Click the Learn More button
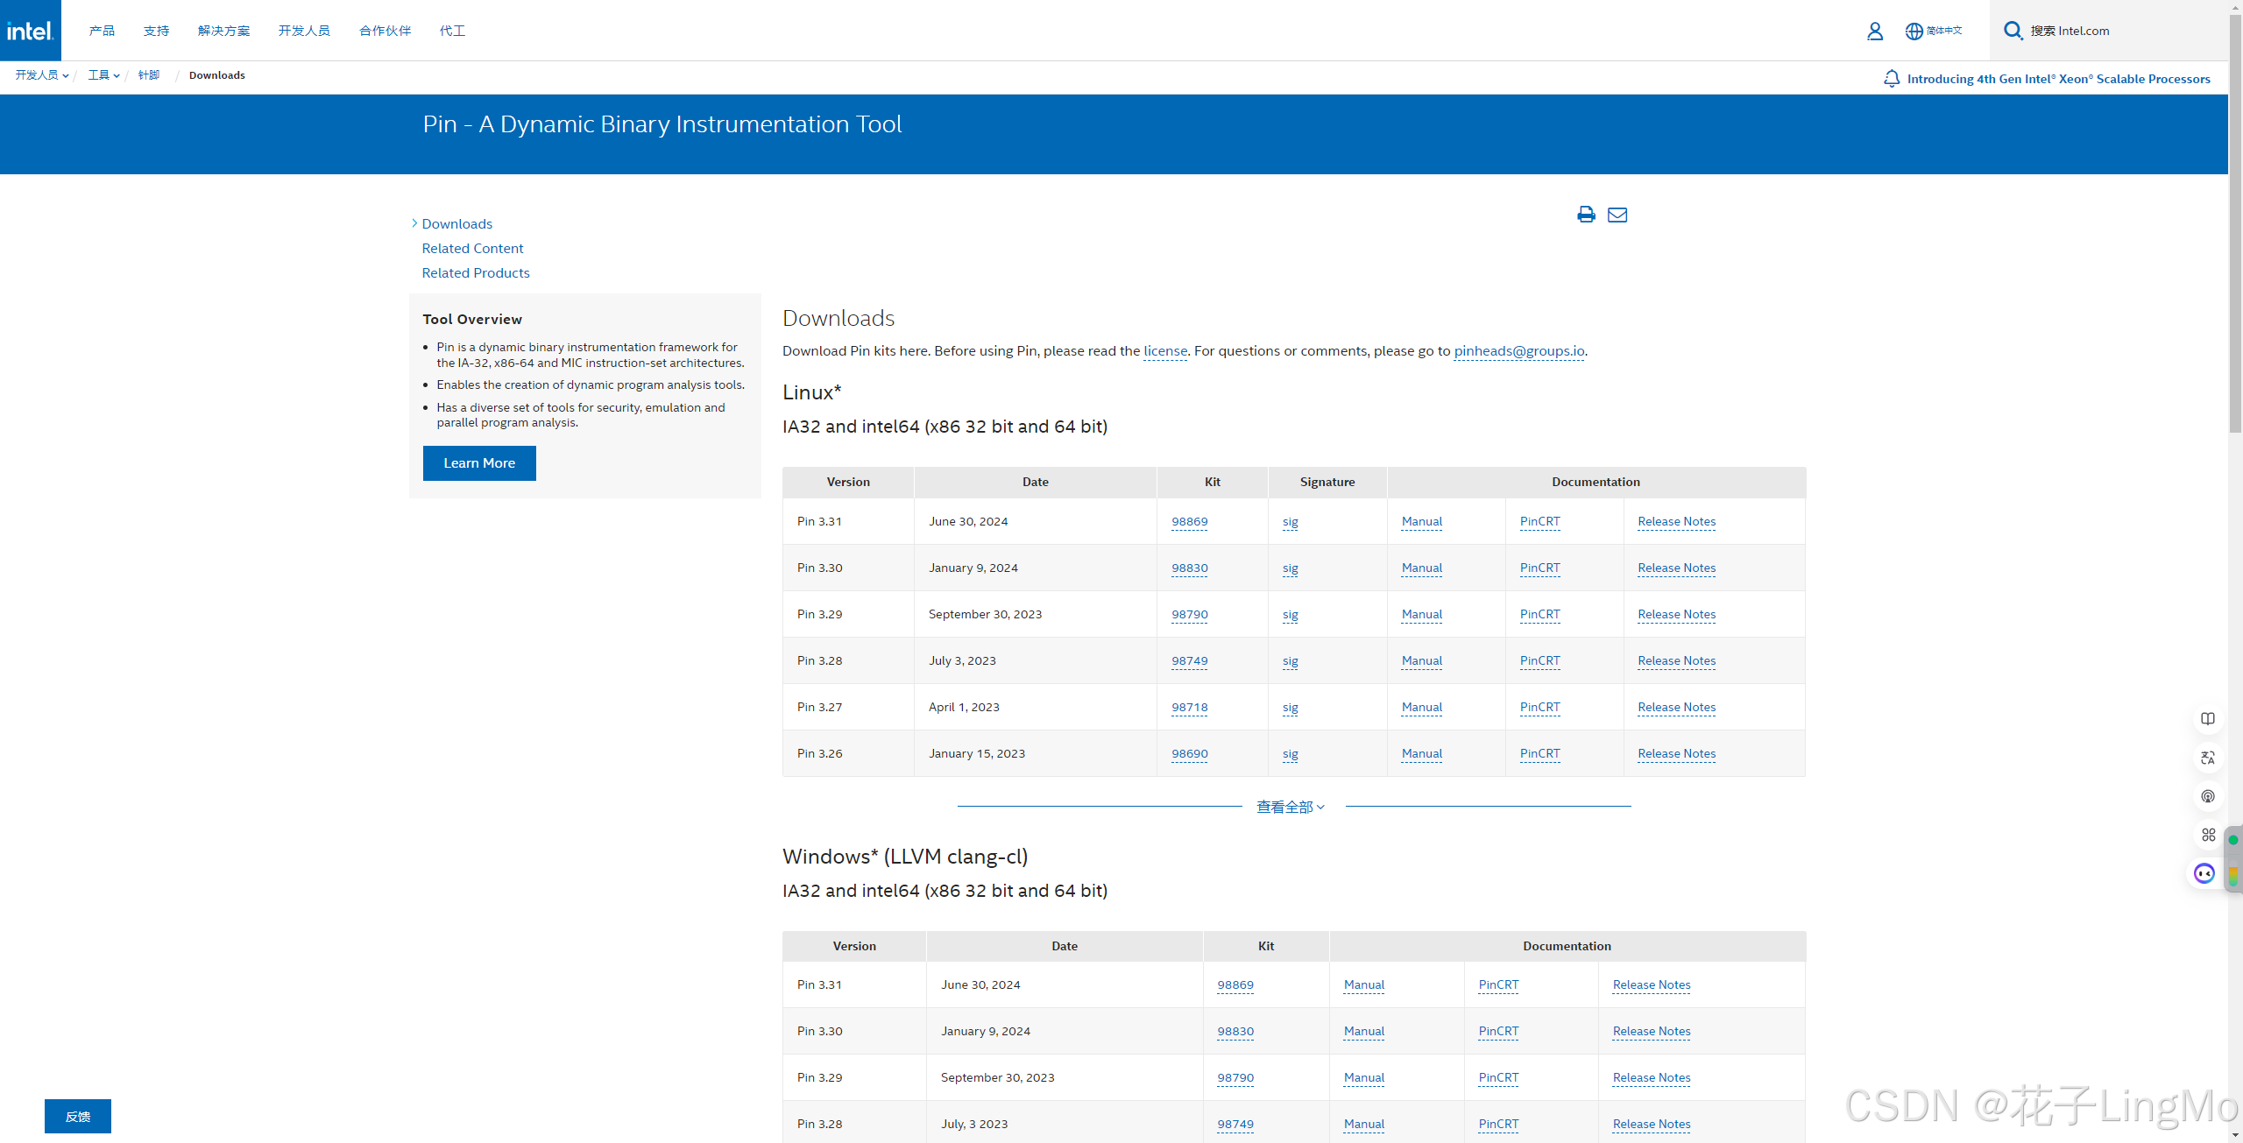The height and width of the screenshot is (1143, 2243). [x=479, y=463]
